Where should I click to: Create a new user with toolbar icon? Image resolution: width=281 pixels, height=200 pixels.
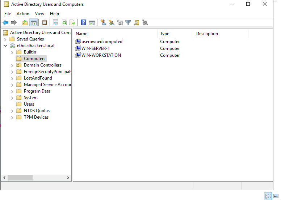[x=103, y=22]
